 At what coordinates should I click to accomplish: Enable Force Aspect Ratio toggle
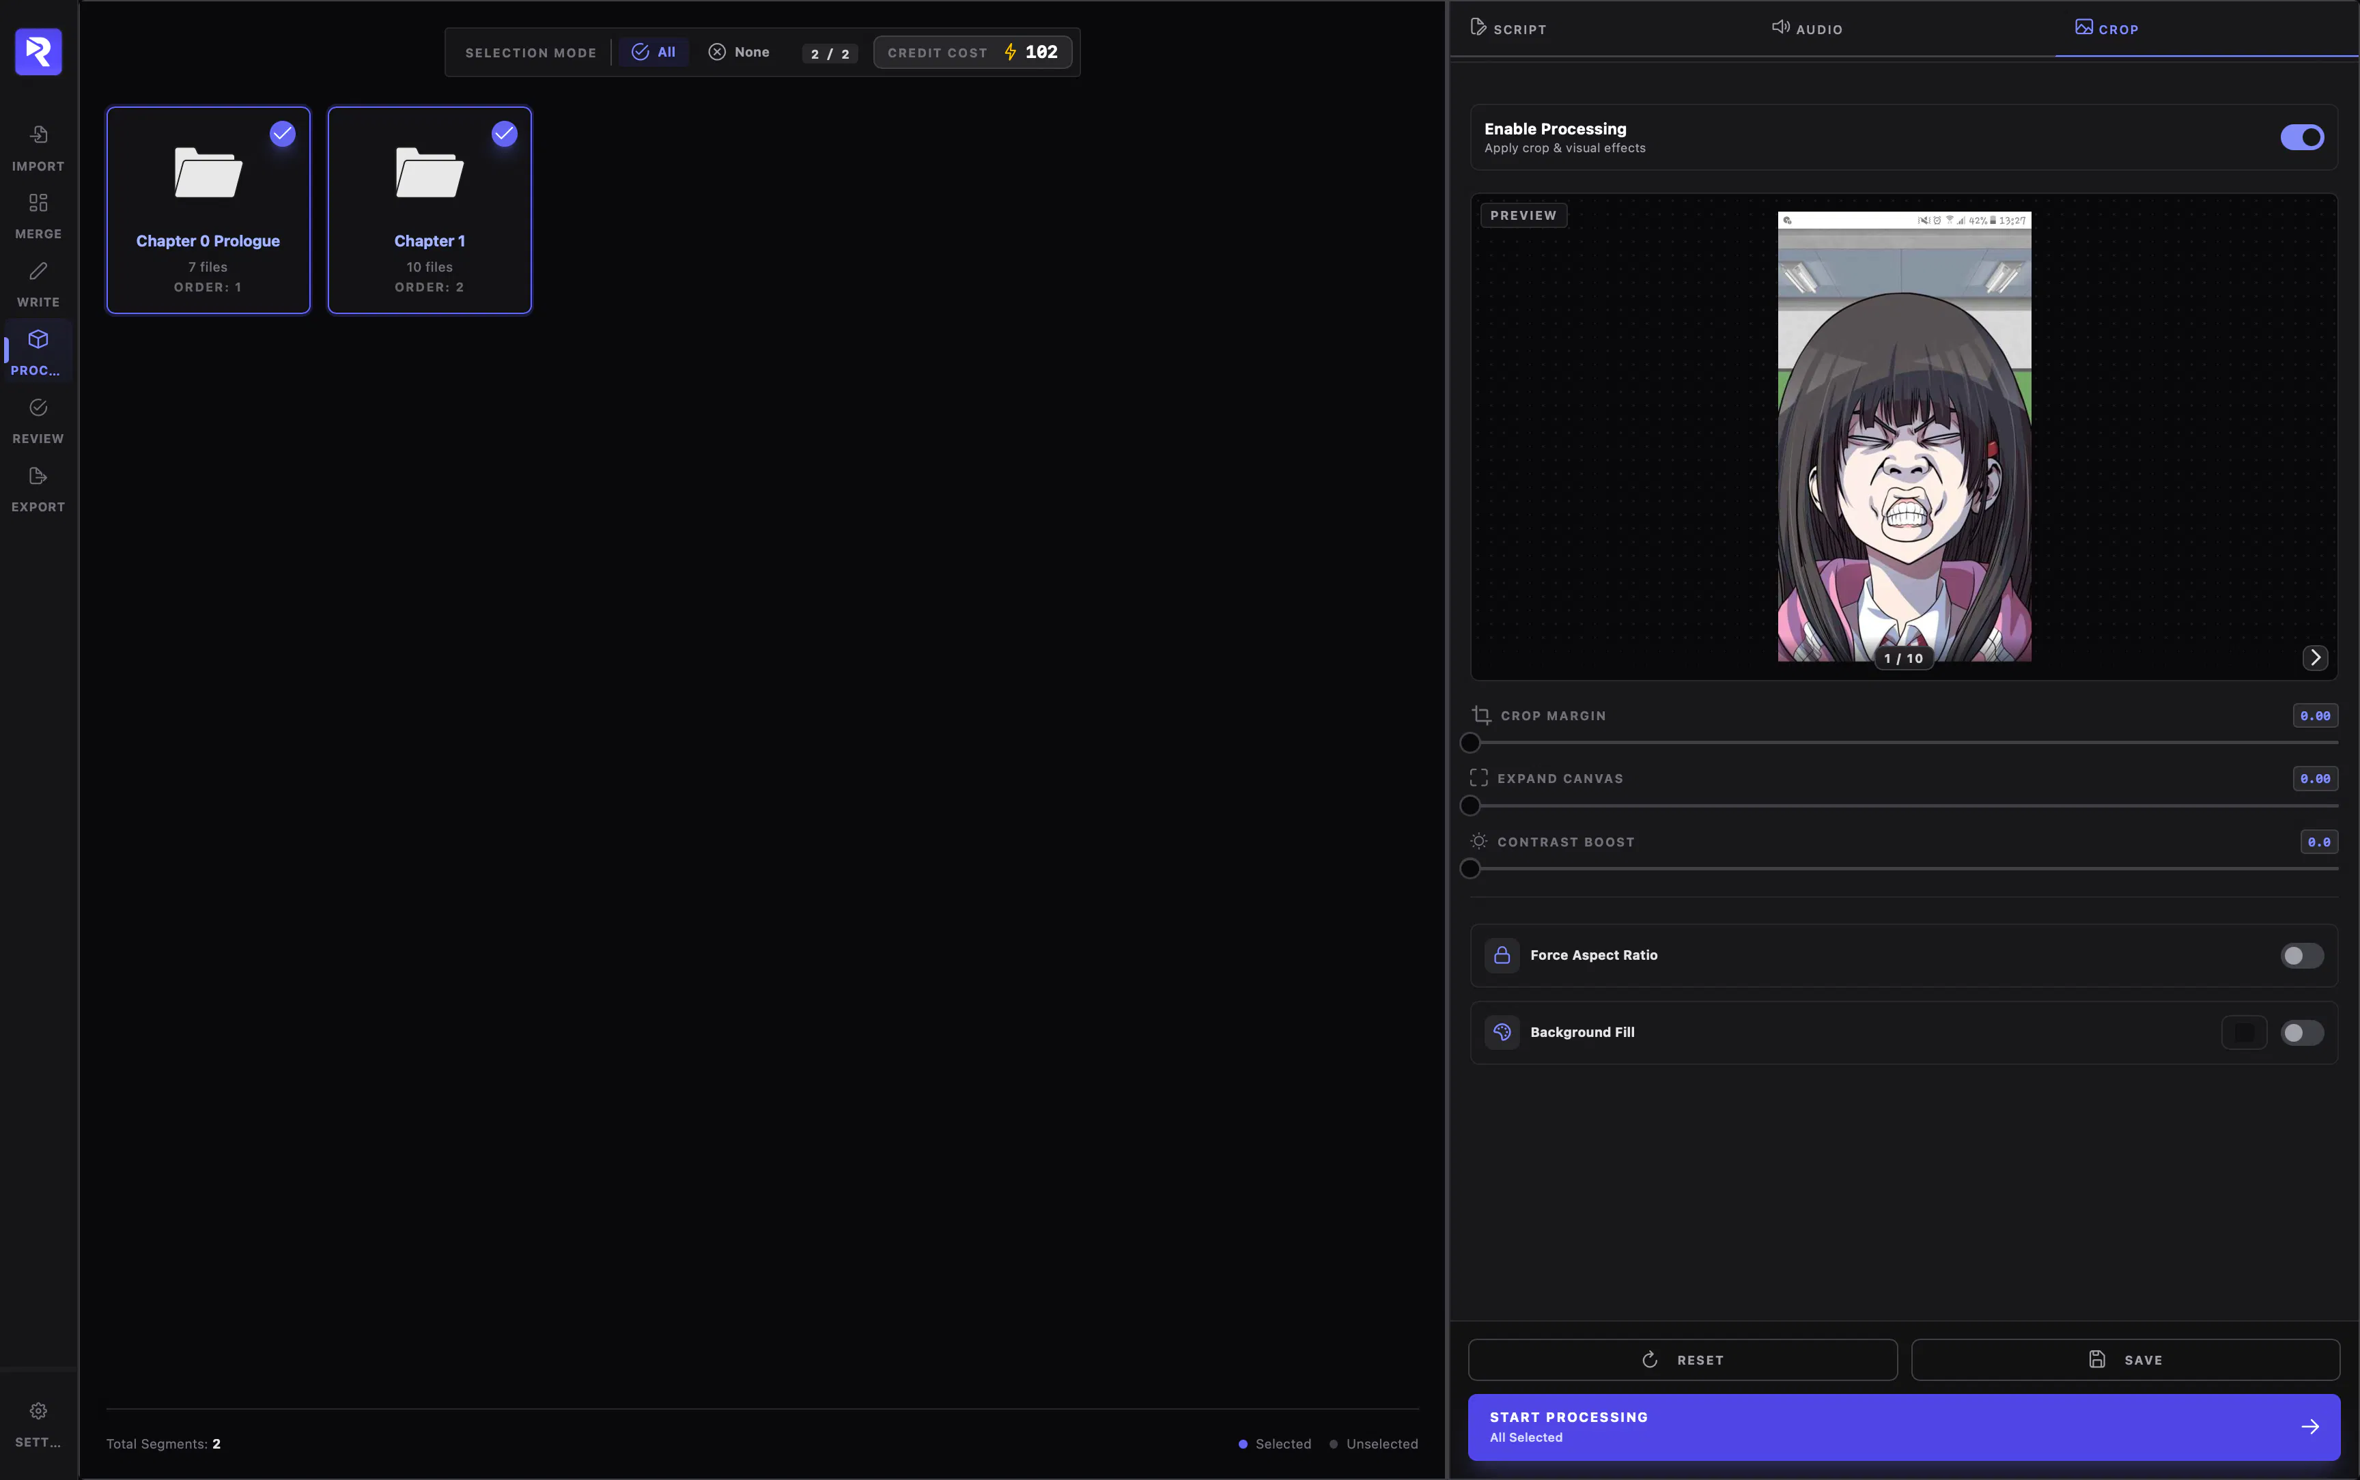[x=2301, y=955]
